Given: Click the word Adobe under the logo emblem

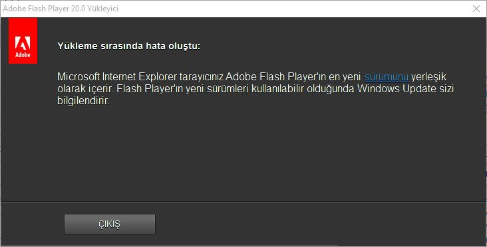Looking at the screenshot, I should [23, 55].
